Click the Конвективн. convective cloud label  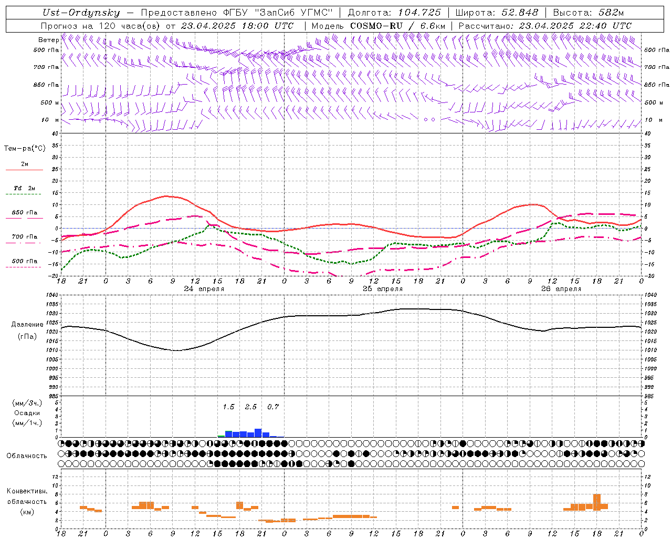pyautogui.click(x=27, y=491)
